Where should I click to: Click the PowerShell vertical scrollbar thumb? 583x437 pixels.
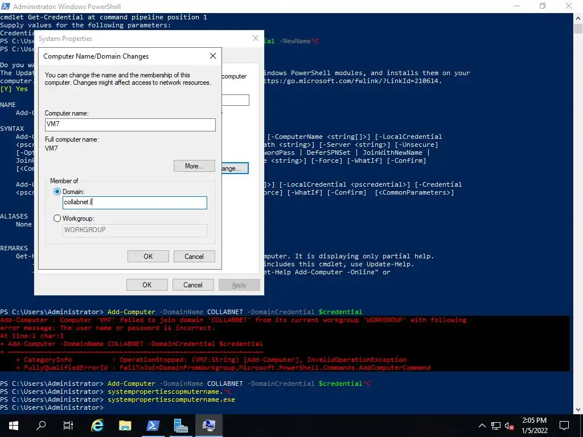click(x=578, y=28)
